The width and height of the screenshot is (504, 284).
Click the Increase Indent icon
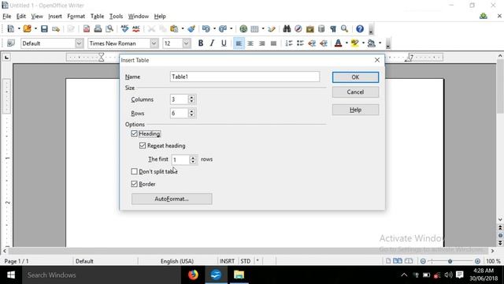pyautogui.click(x=324, y=43)
